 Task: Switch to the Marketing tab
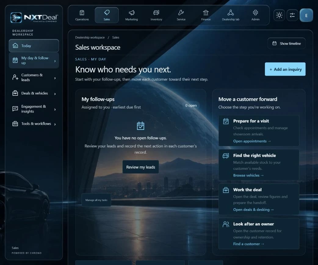point(132,15)
